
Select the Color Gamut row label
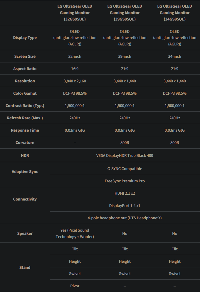pos(25,93)
